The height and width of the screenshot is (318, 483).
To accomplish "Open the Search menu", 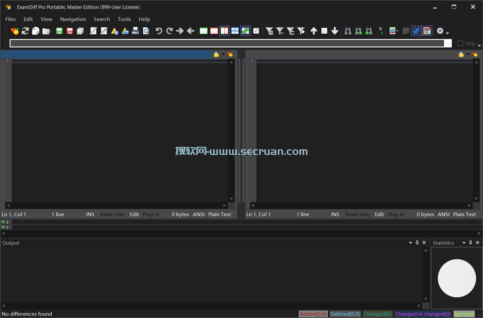I will [102, 19].
